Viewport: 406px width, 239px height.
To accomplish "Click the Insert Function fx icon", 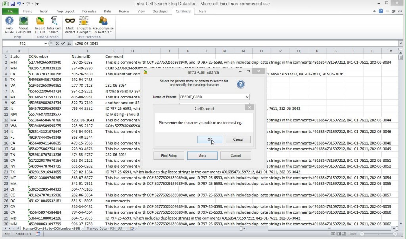I will point(69,44).
